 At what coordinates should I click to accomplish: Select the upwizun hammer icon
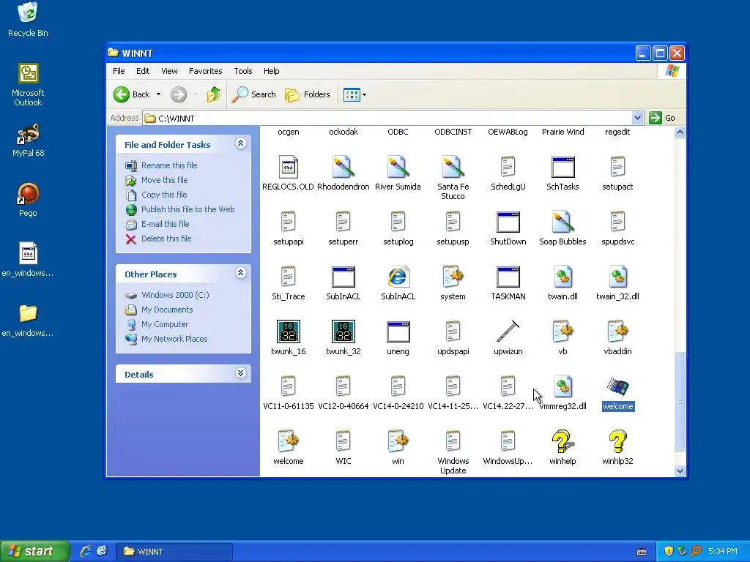pos(508,331)
